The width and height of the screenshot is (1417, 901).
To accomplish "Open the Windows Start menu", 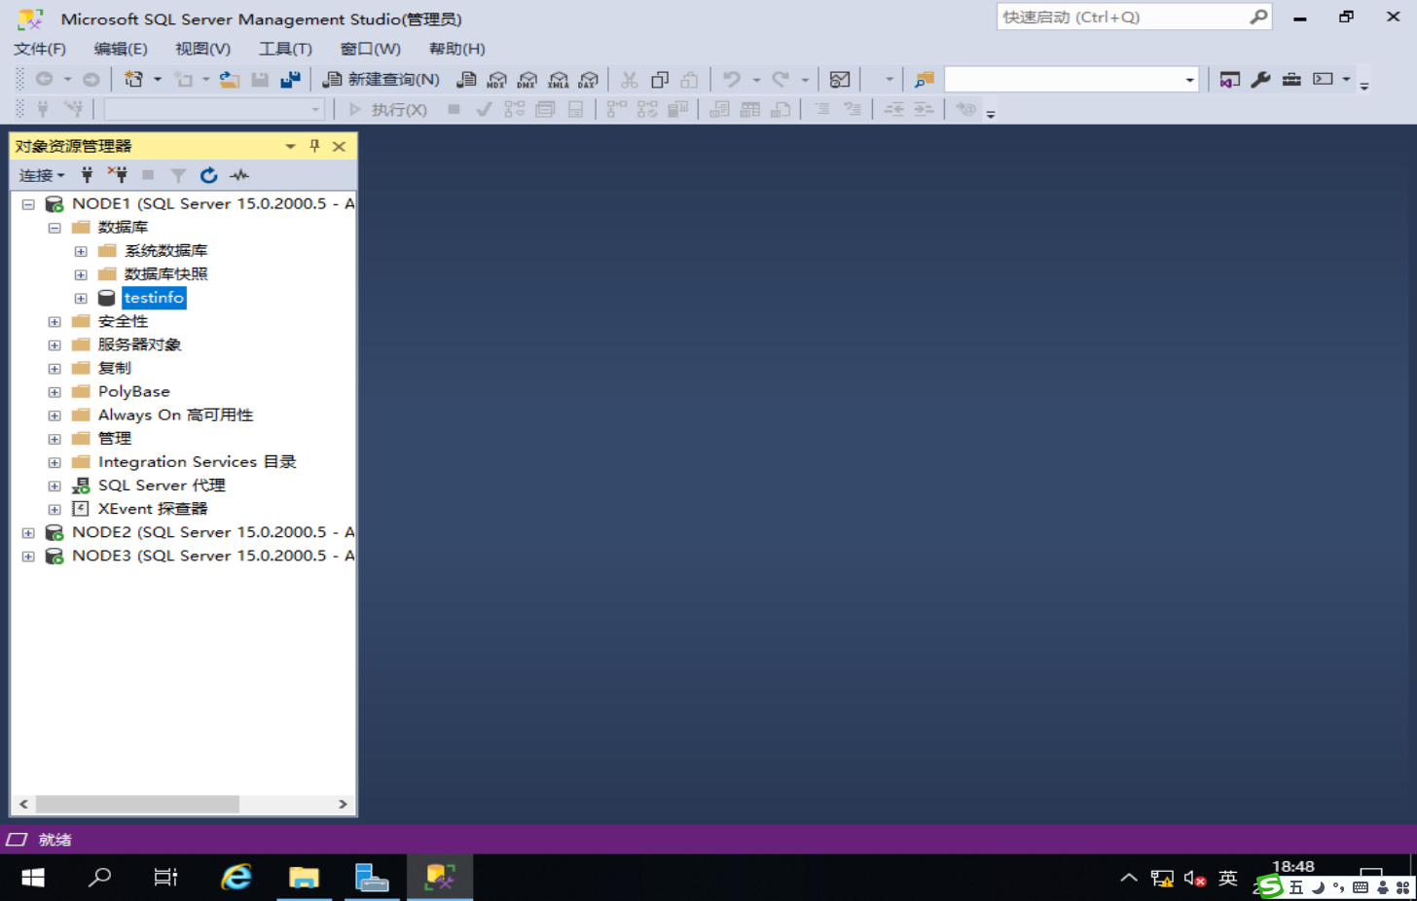I will pyautogui.click(x=32, y=878).
